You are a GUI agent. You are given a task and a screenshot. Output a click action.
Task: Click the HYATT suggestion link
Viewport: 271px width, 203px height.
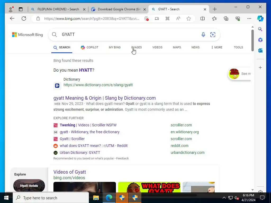tap(85, 70)
